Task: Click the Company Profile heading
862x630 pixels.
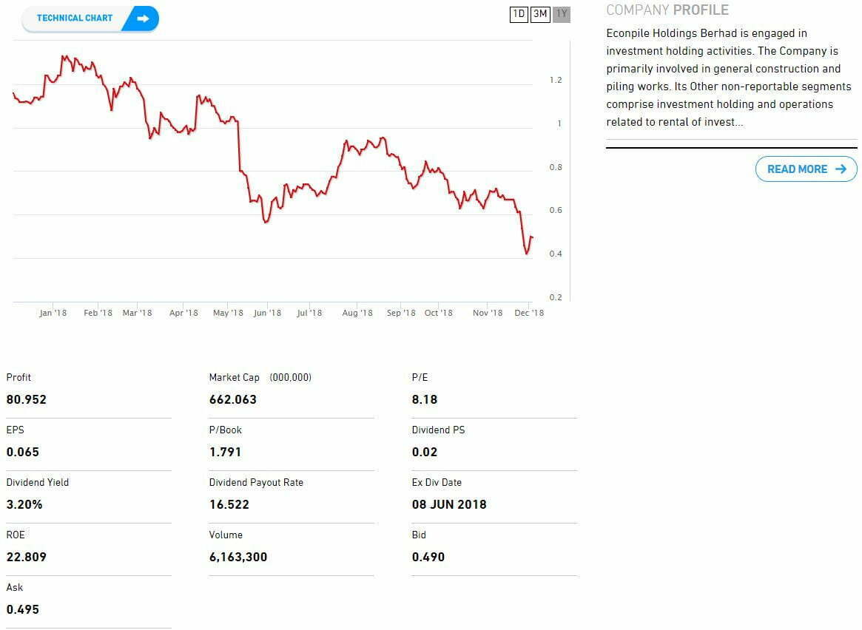Action: [667, 10]
